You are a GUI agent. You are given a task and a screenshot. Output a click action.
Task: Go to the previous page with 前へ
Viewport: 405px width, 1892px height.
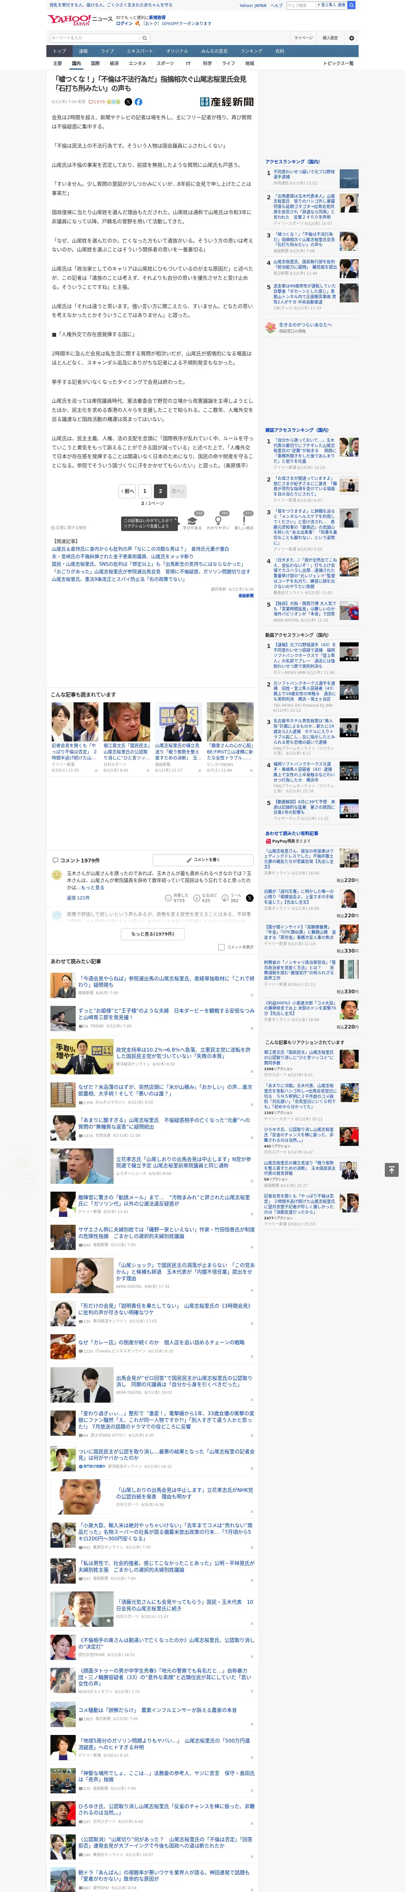pyautogui.click(x=127, y=491)
